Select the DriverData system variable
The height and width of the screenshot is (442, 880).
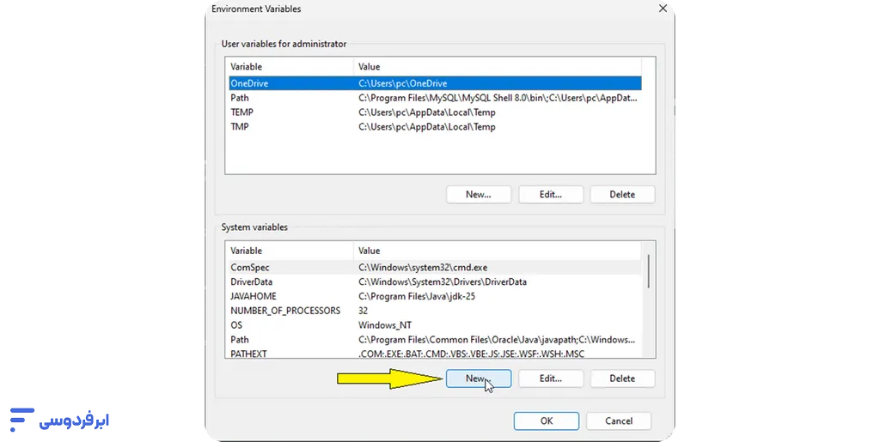click(435, 282)
